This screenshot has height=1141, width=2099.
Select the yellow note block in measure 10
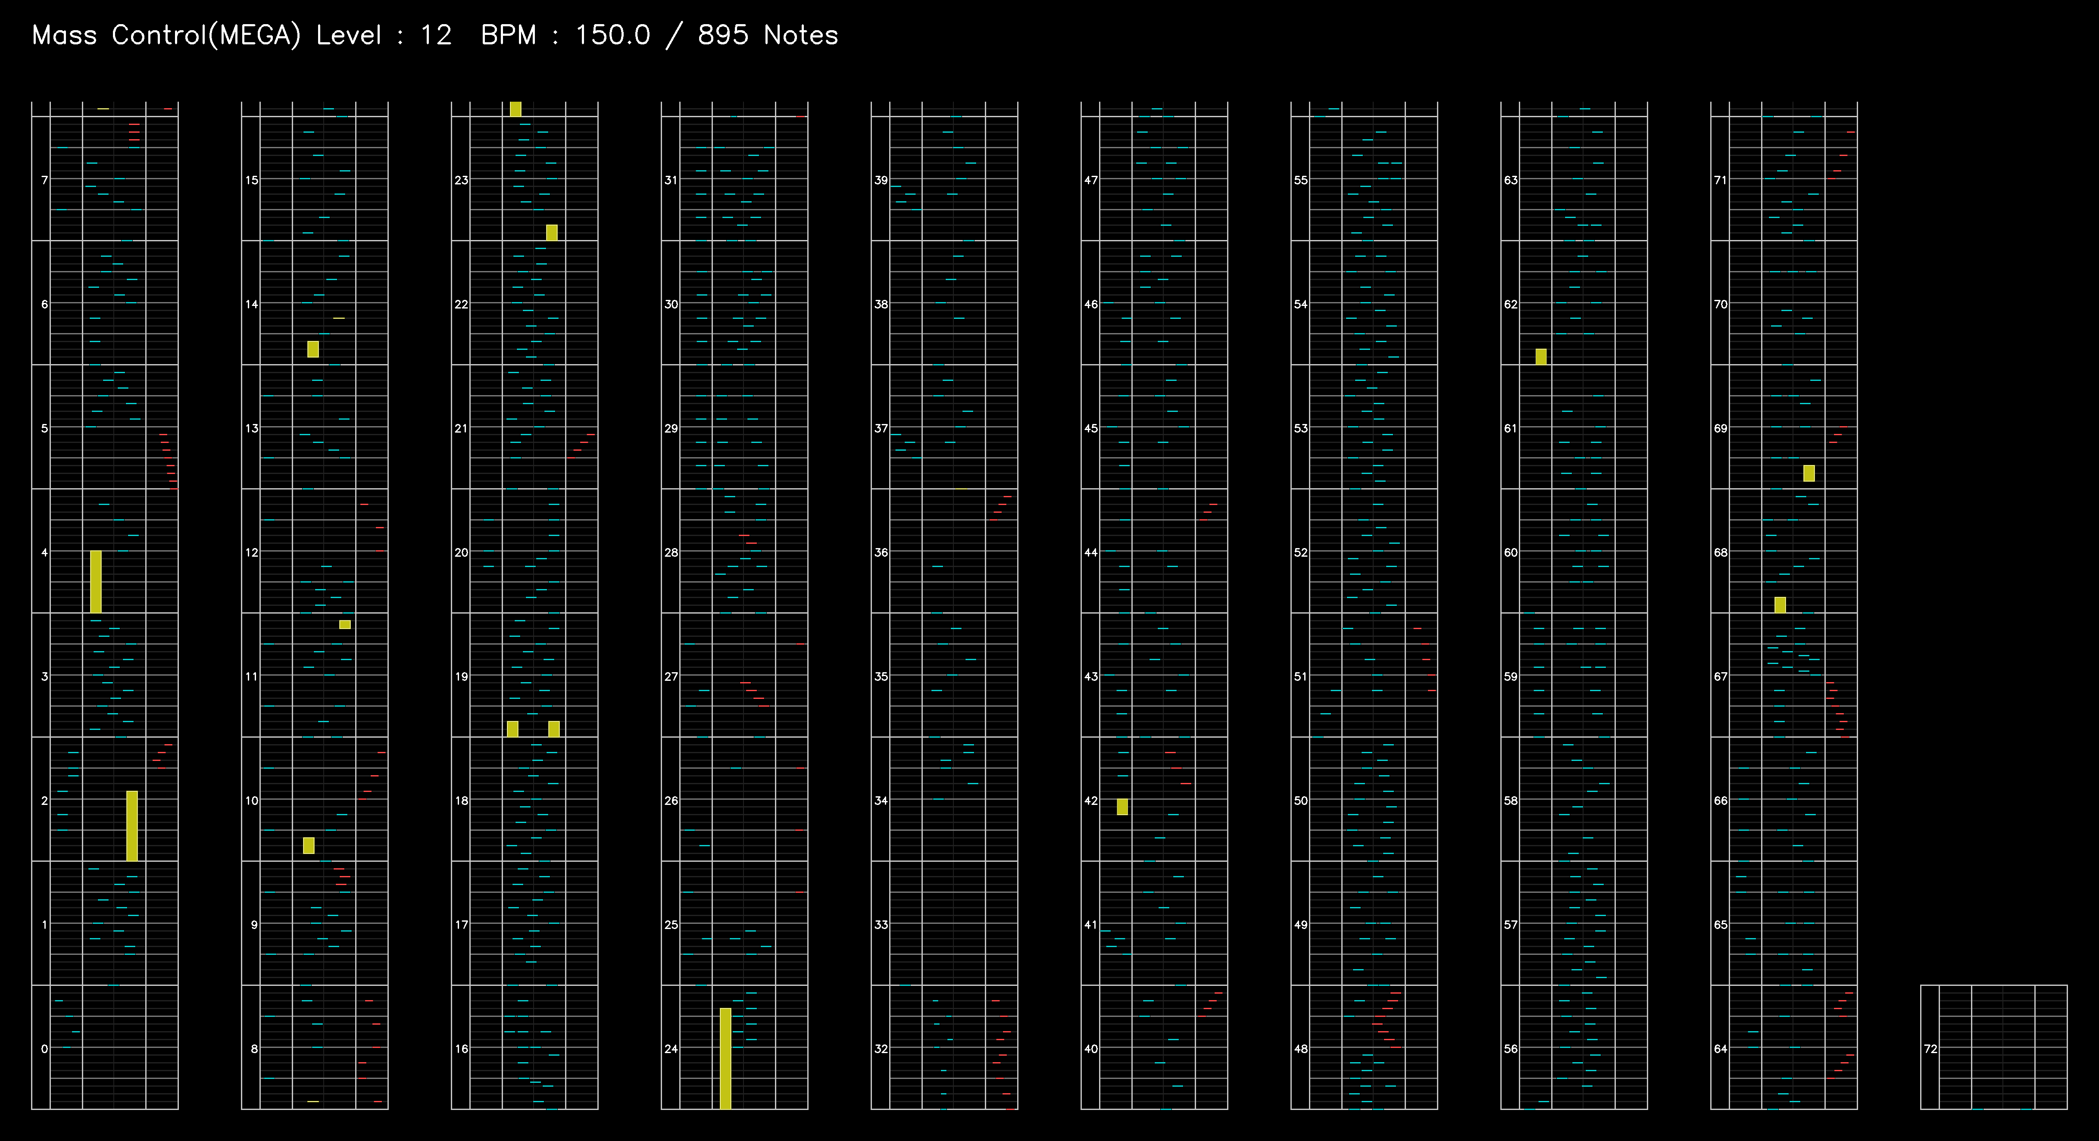[309, 845]
